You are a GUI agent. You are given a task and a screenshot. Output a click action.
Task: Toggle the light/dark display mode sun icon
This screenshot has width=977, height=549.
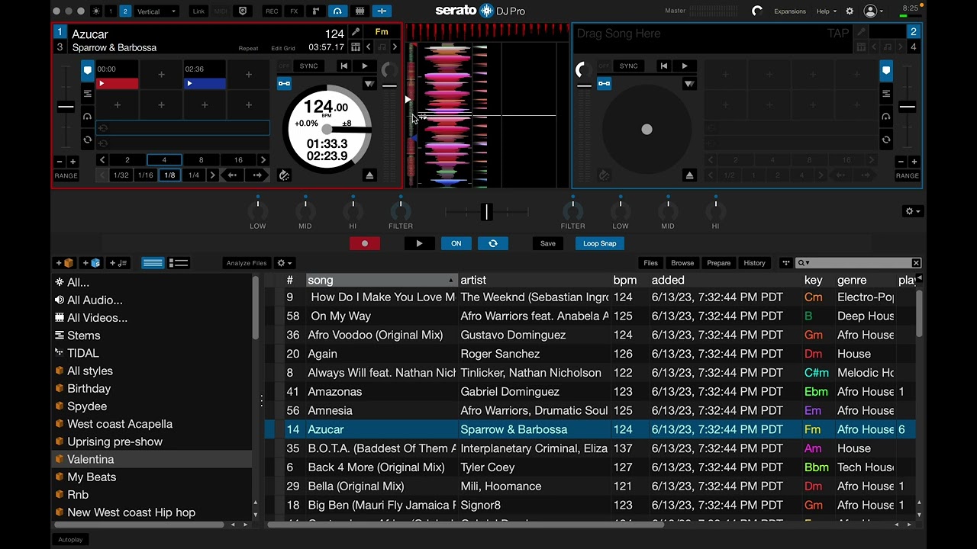click(x=95, y=11)
